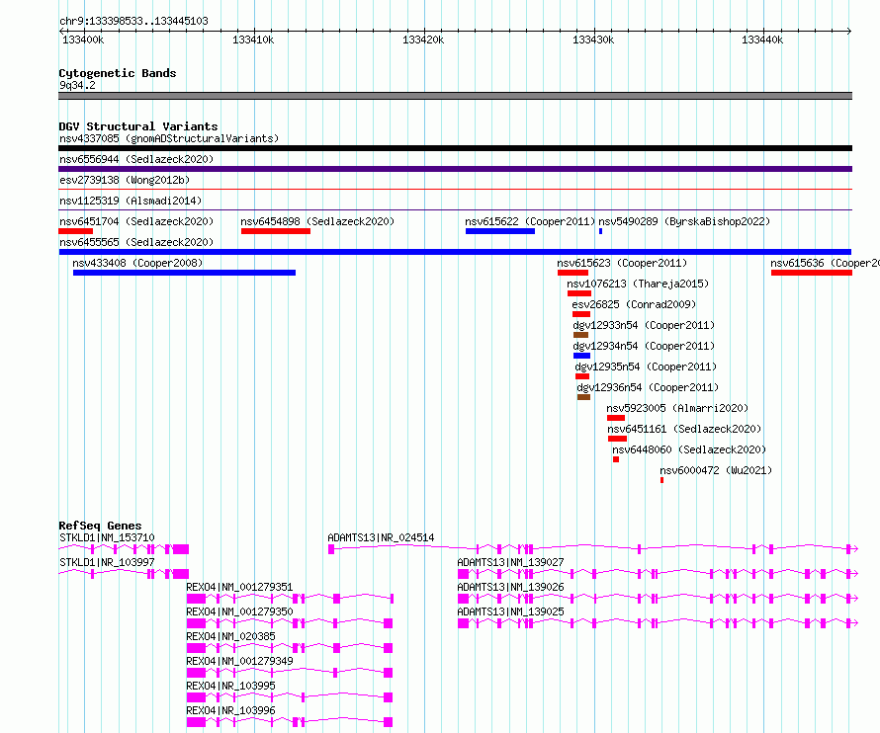Click the REXO4|NM_020385 transcript label
The image size is (880, 733).
click(230, 636)
